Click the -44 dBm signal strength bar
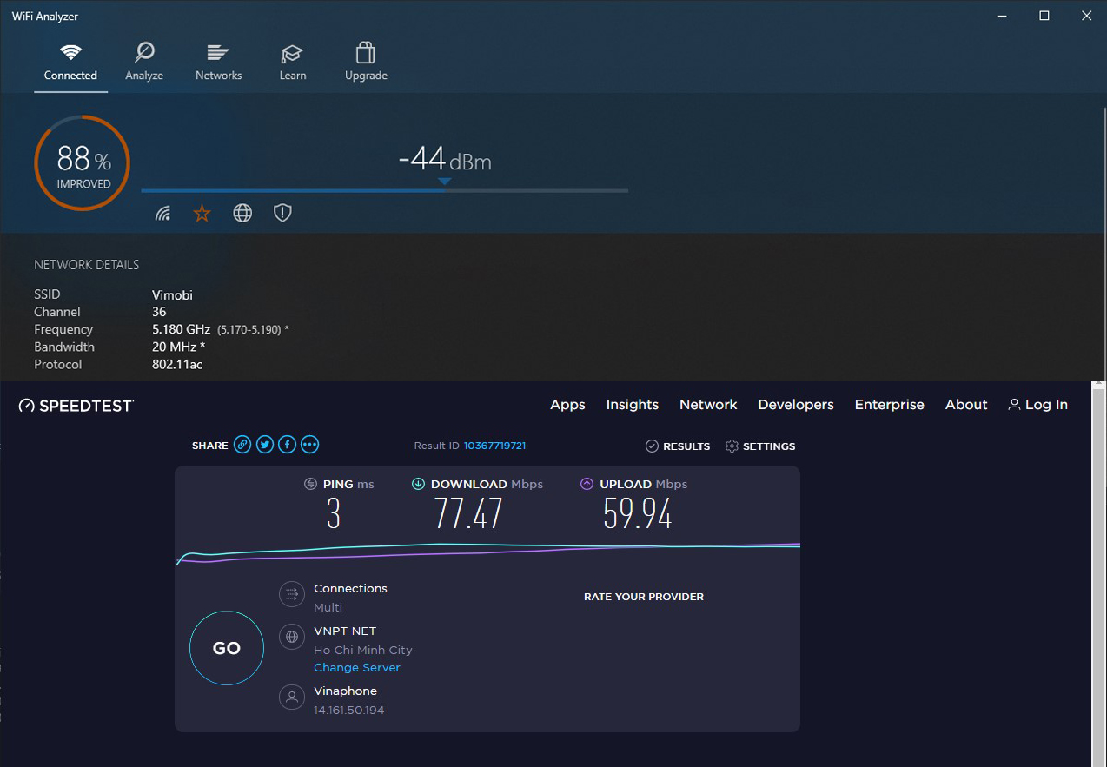This screenshot has width=1107, height=767. tap(384, 190)
